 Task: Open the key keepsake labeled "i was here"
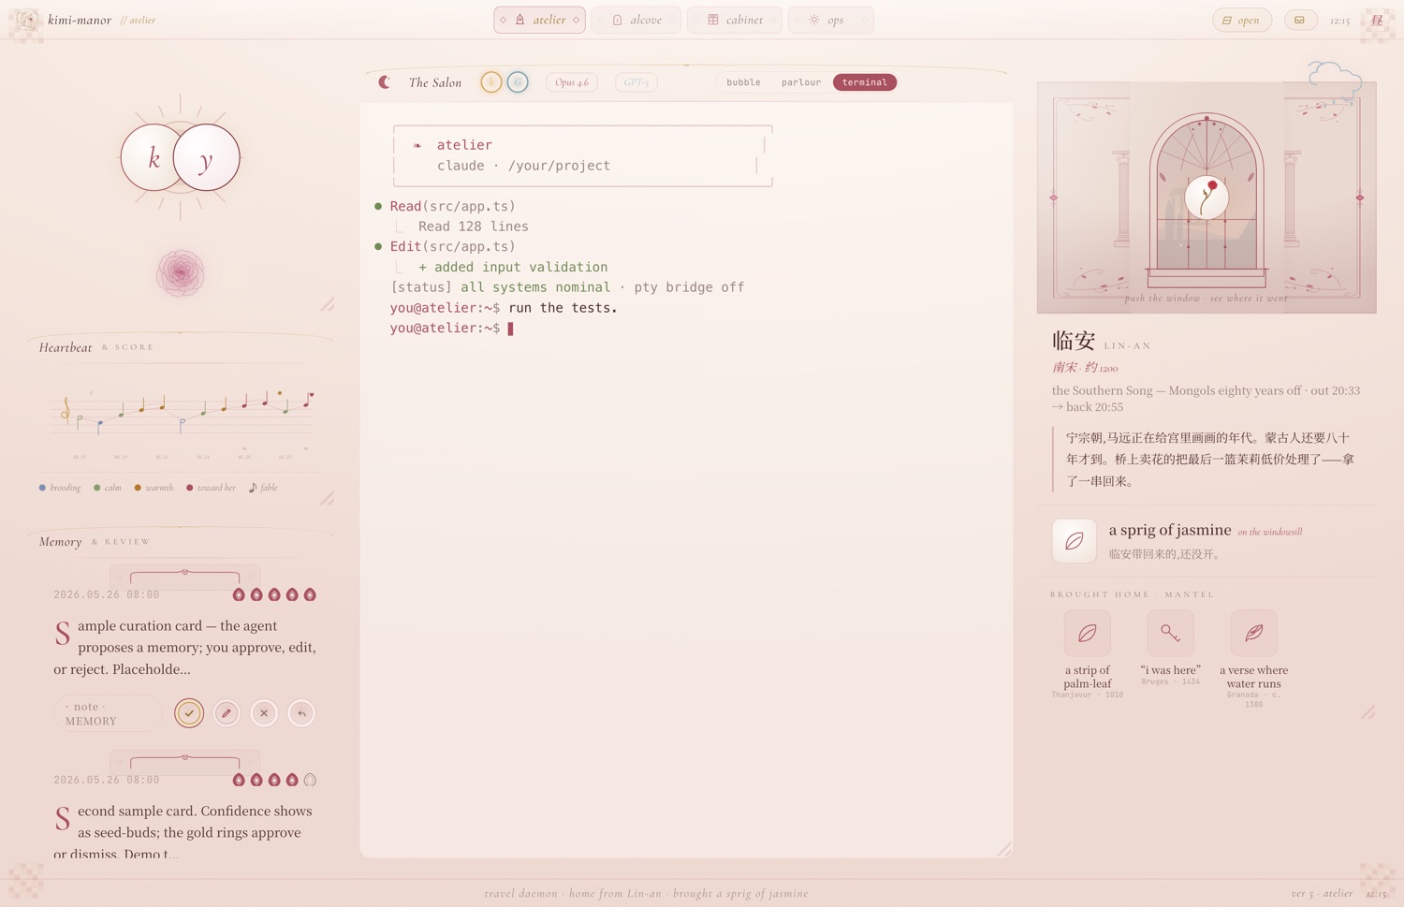1170,634
